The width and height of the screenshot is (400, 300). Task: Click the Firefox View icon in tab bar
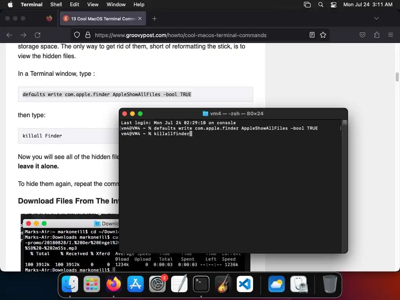pos(49,18)
